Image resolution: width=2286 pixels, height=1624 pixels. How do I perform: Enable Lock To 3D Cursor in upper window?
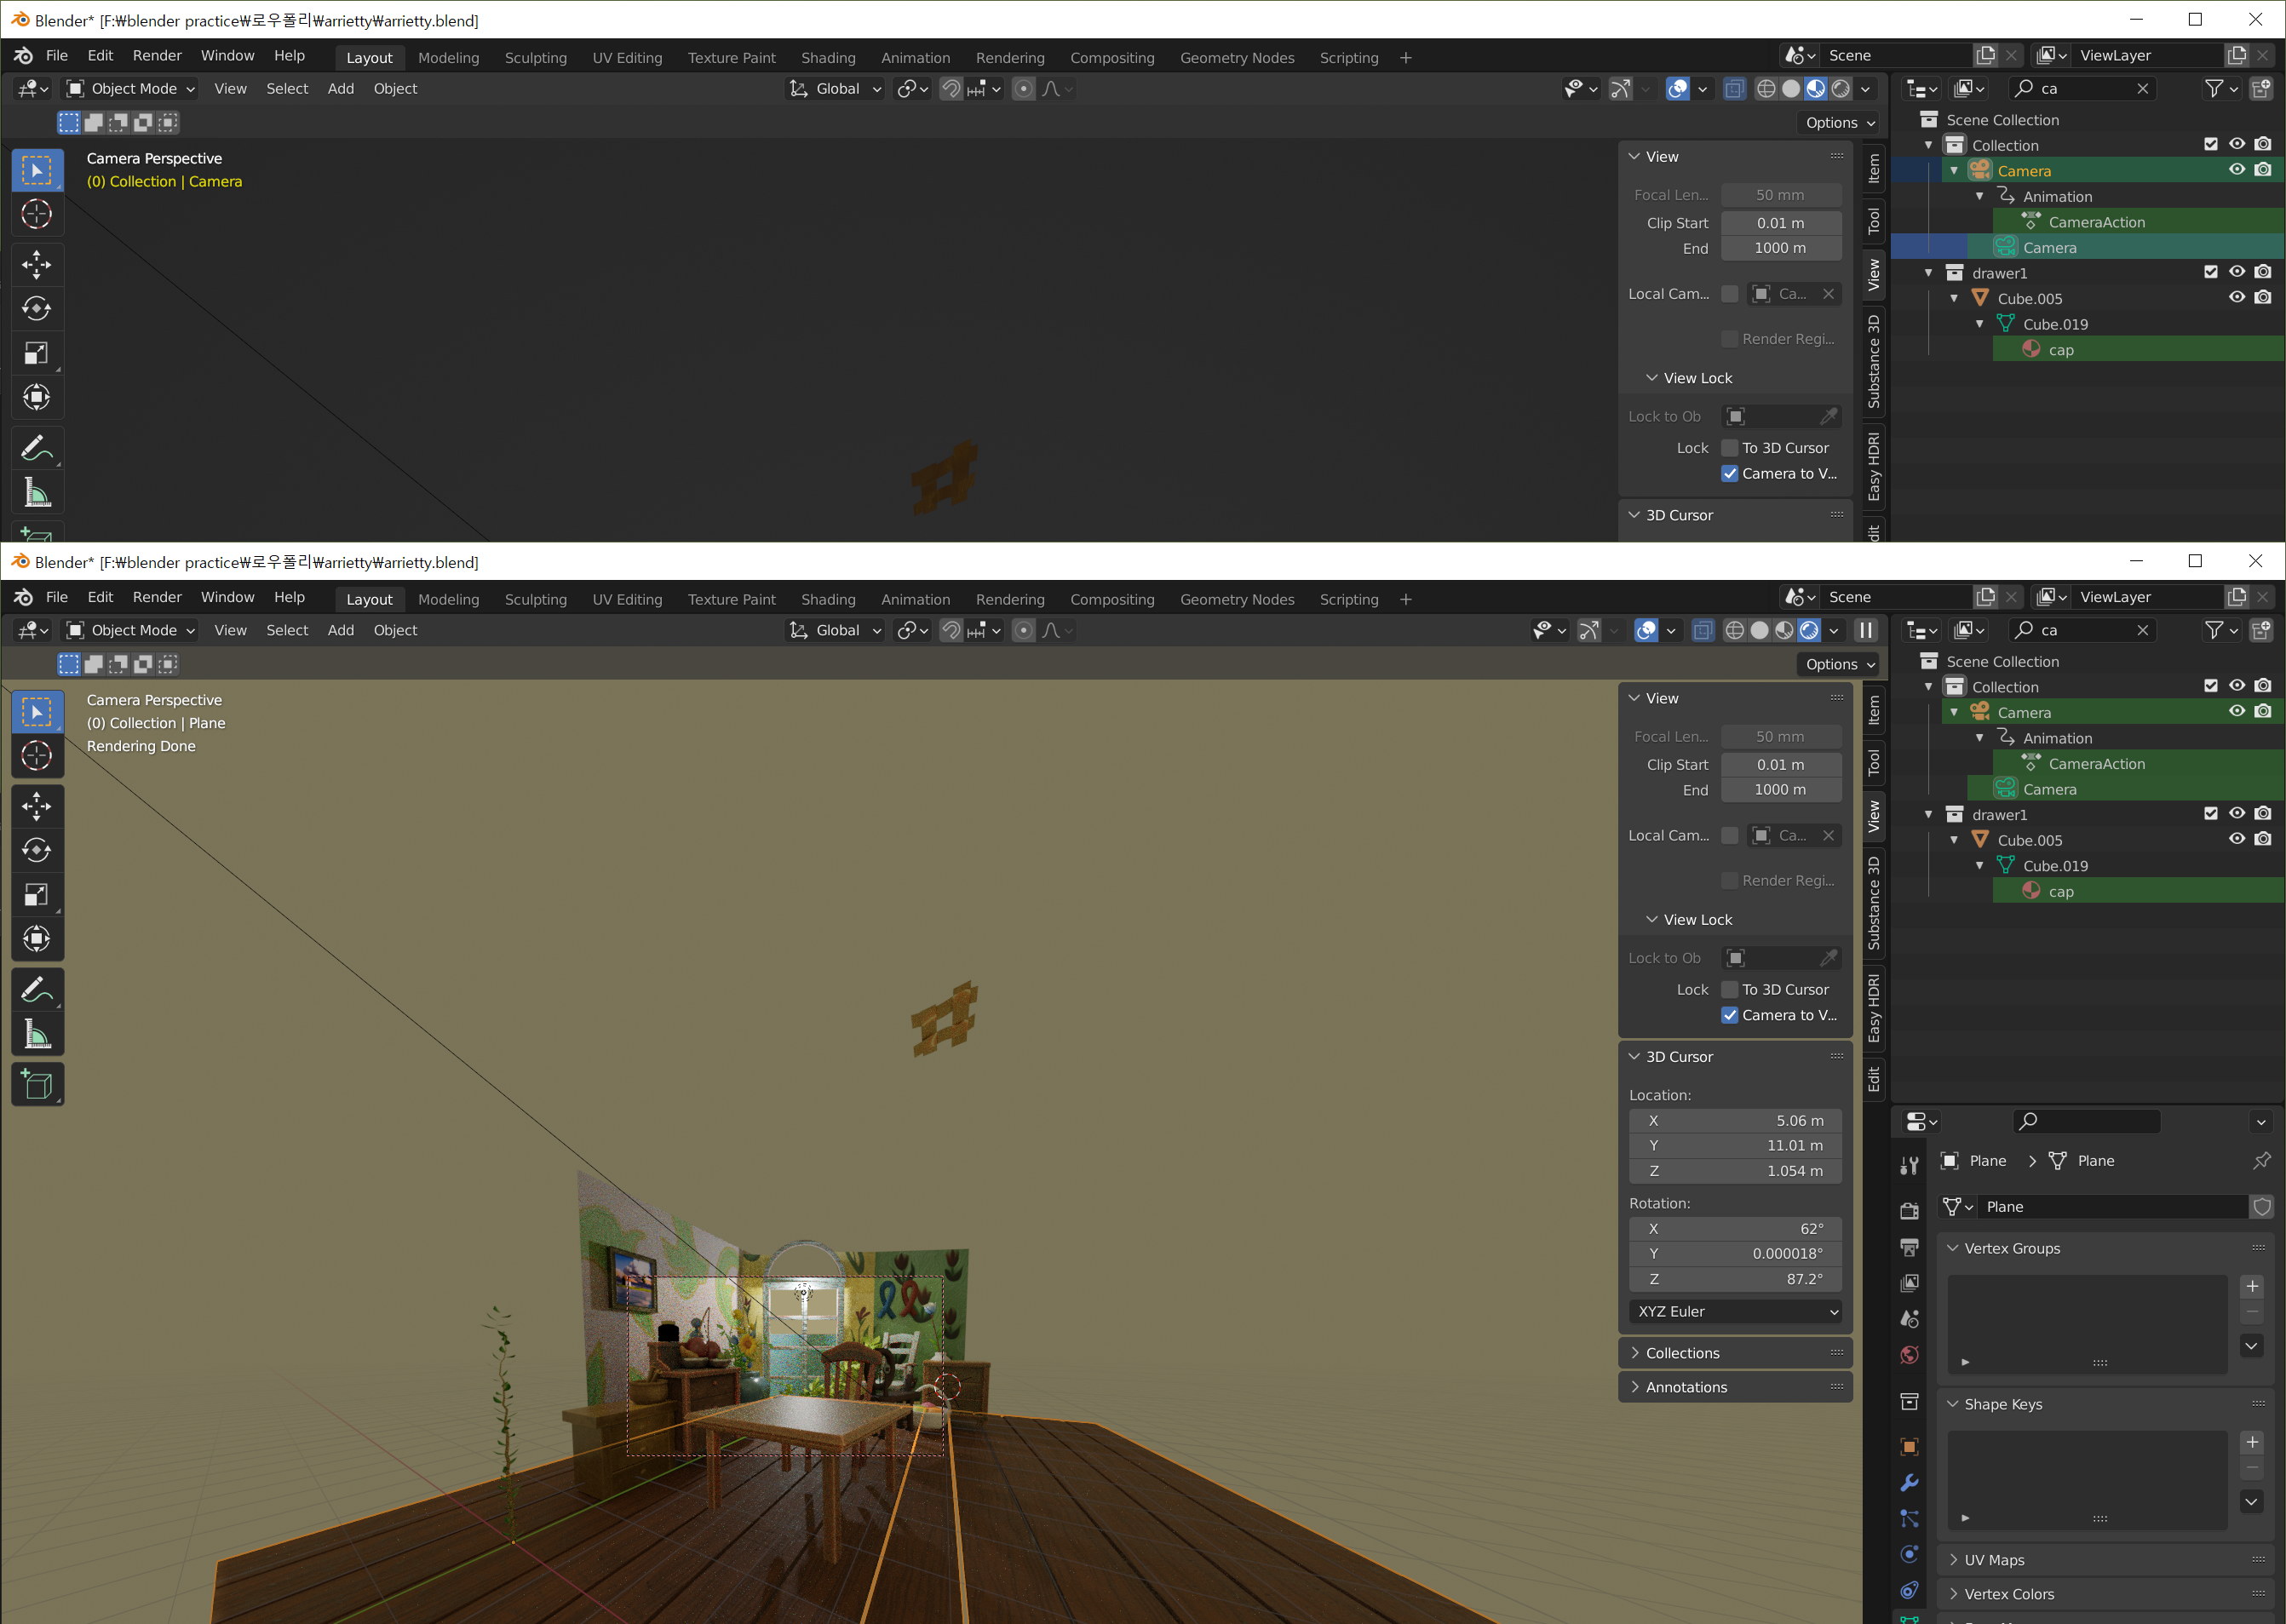[x=1729, y=448]
